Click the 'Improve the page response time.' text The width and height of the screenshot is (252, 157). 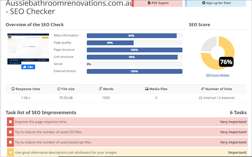tap(41, 122)
